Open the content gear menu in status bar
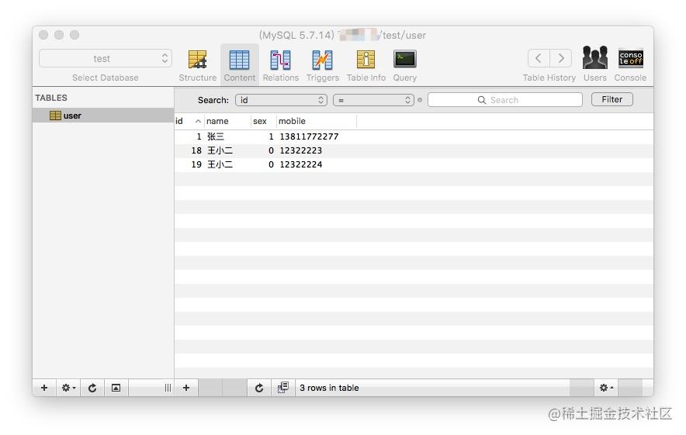This screenshot has height=435, width=686. click(x=606, y=388)
